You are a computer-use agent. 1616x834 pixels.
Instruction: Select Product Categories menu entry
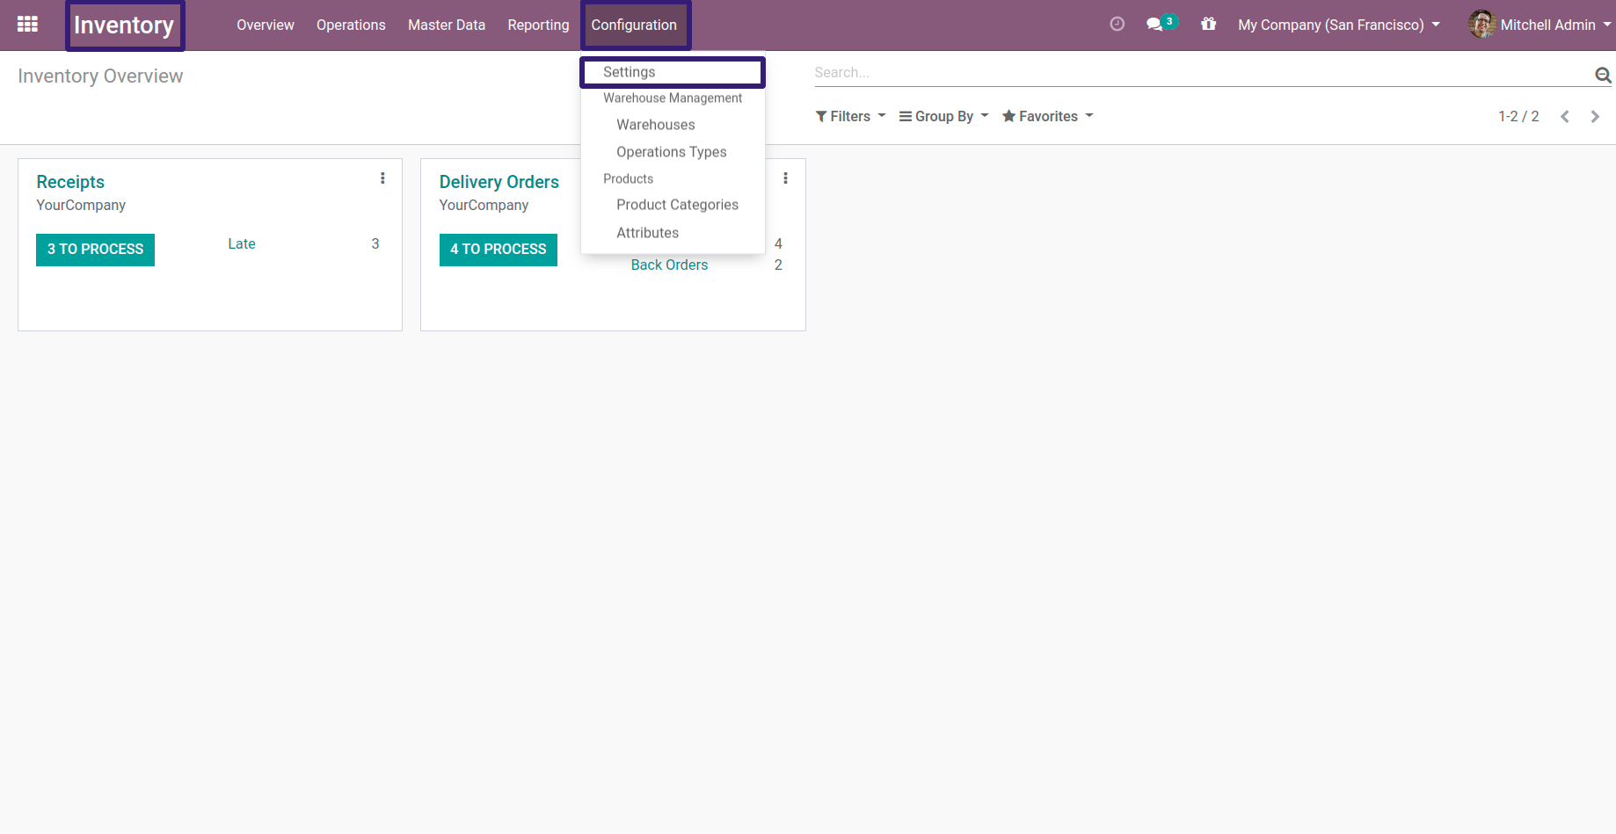tap(677, 205)
